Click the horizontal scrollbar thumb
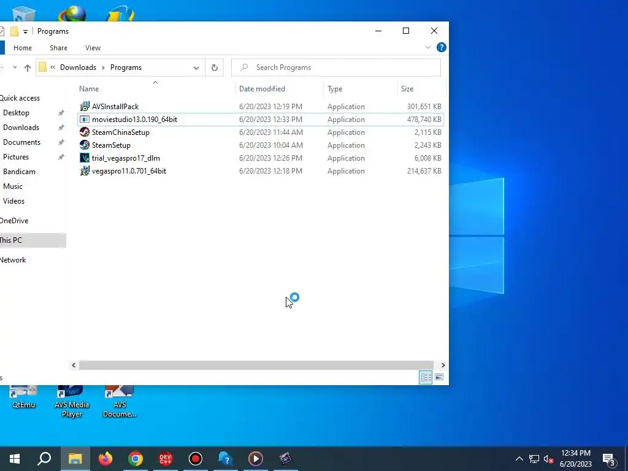Viewport: 628px width, 471px height. point(256,366)
